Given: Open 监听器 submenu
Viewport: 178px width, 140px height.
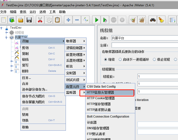Looking at the screenshot, I should [x=76, y=92].
